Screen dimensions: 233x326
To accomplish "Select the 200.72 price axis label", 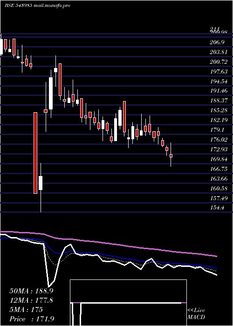I will [x=219, y=62].
